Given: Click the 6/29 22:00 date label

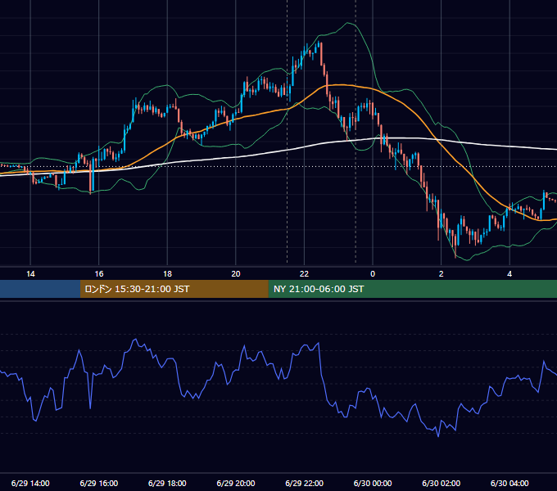Looking at the screenshot, I should point(304,483).
